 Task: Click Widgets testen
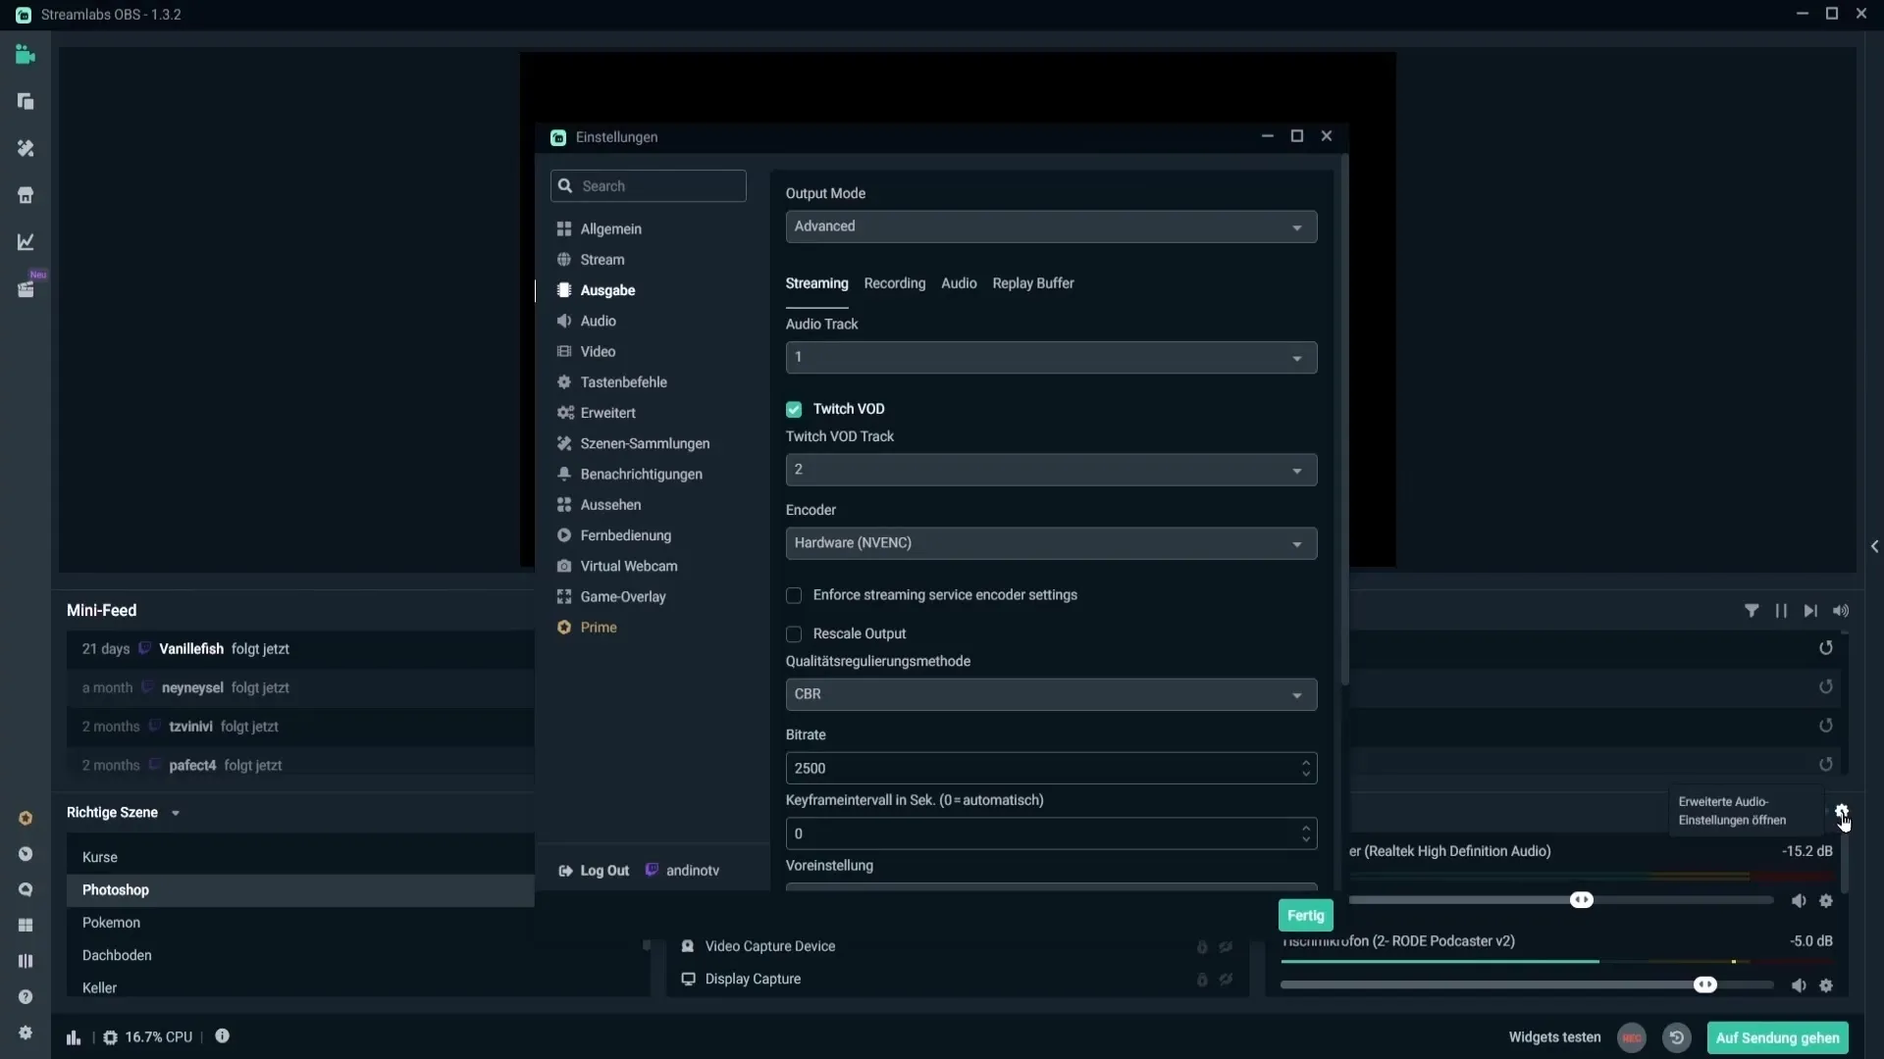tap(1554, 1037)
